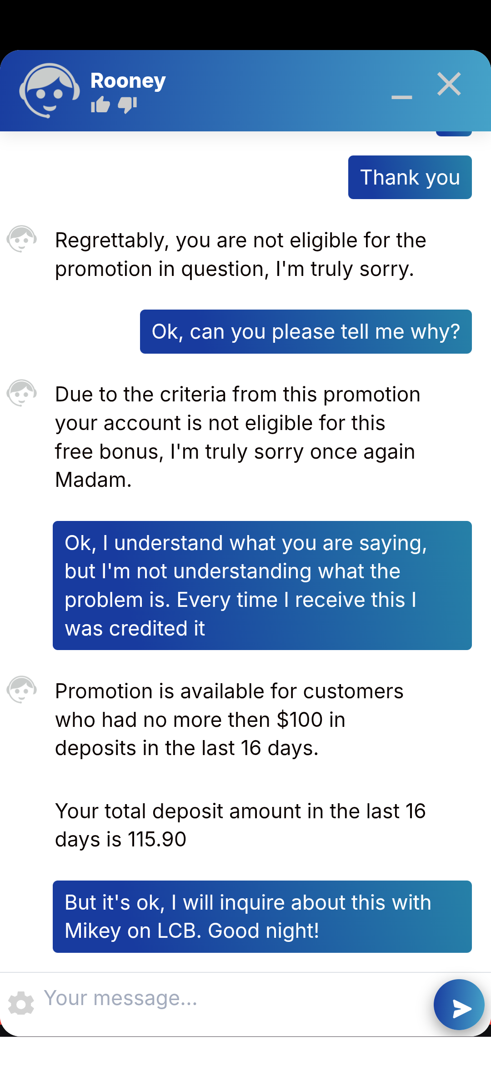Select the 'Thank you' message bubble
Viewport: 491px width, 1091px height.
click(x=410, y=177)
